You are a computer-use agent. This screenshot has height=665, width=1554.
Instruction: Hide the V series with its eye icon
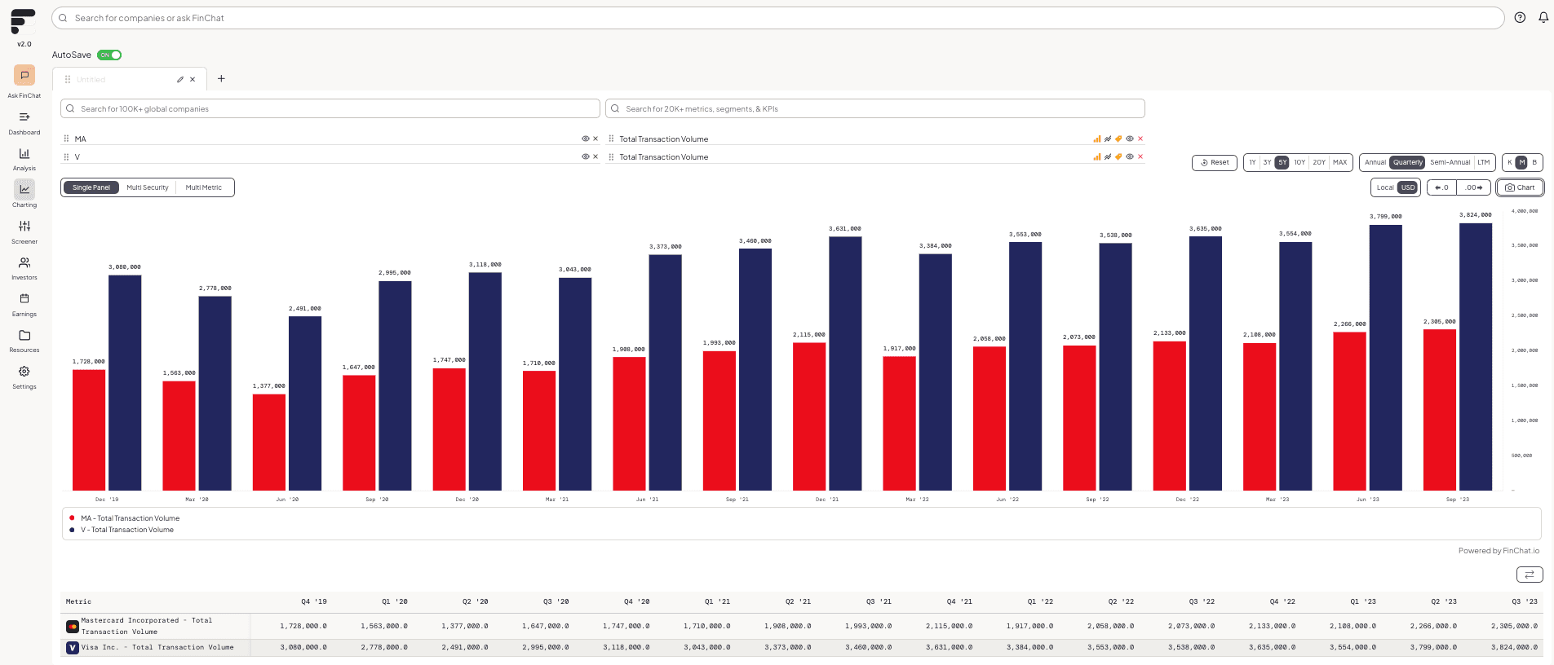(x=585, y=156)
